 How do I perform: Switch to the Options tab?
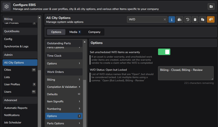pos(56,32)
